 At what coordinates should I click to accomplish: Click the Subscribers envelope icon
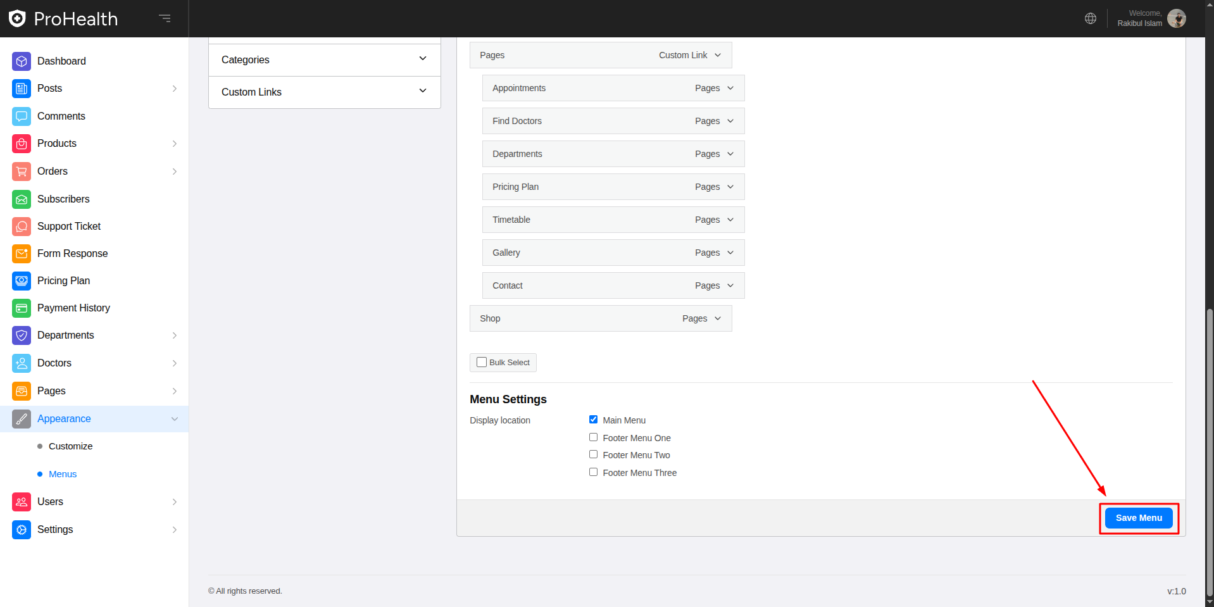pos(22,199)
